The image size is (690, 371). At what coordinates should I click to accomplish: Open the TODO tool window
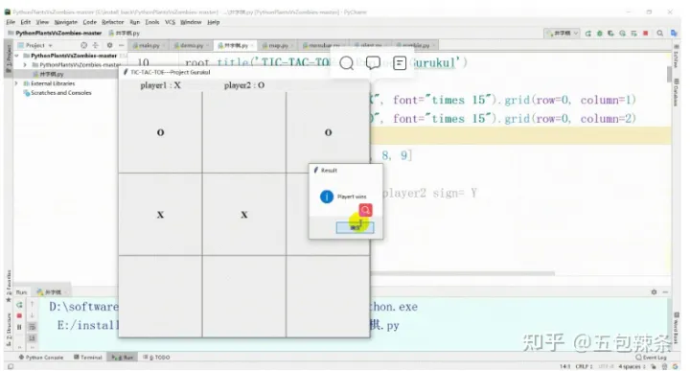click(x=156, y=358)
